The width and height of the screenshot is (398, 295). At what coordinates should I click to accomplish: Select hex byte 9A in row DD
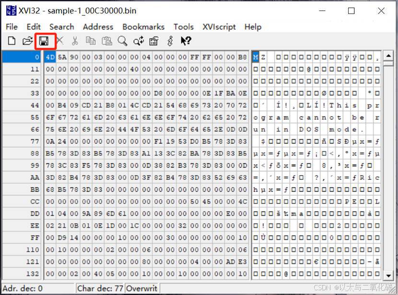[x=86, y=213]
